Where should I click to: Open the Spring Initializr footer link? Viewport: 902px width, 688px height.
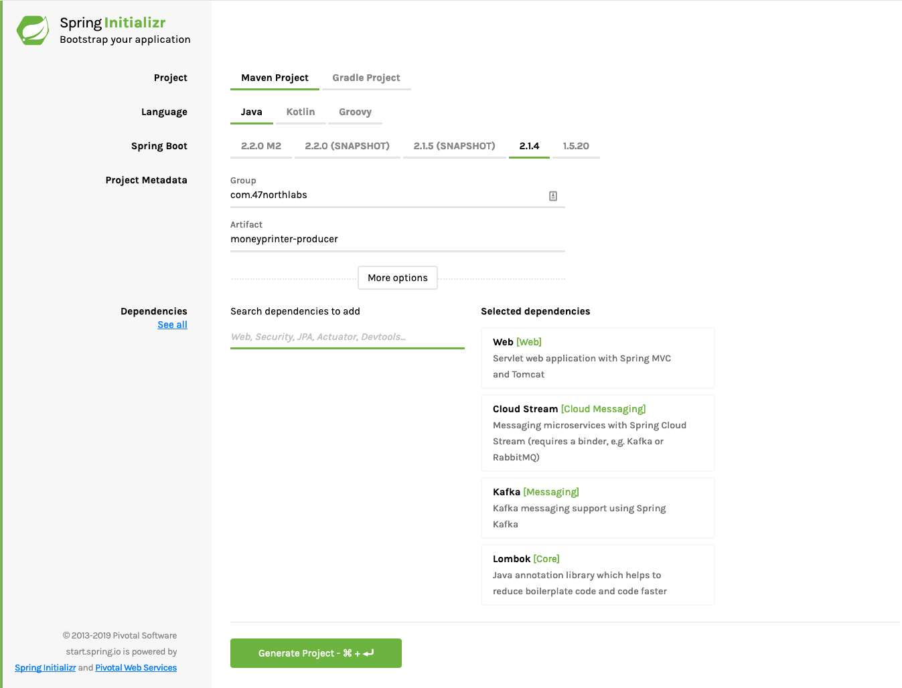tap(46, 668)
